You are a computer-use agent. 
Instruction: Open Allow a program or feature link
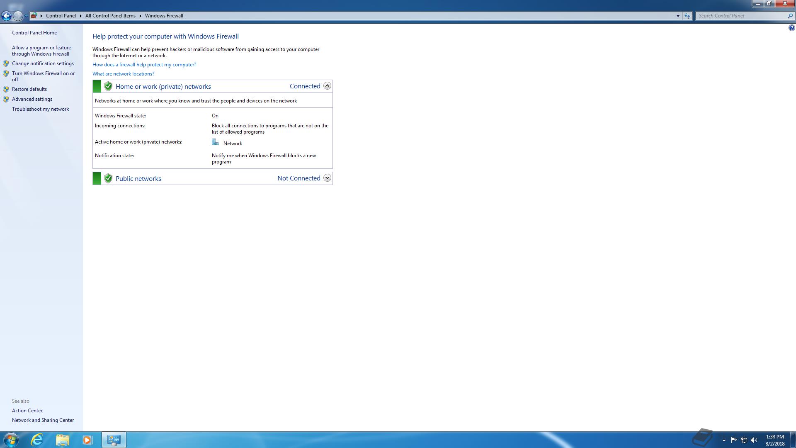click(41, 51)
